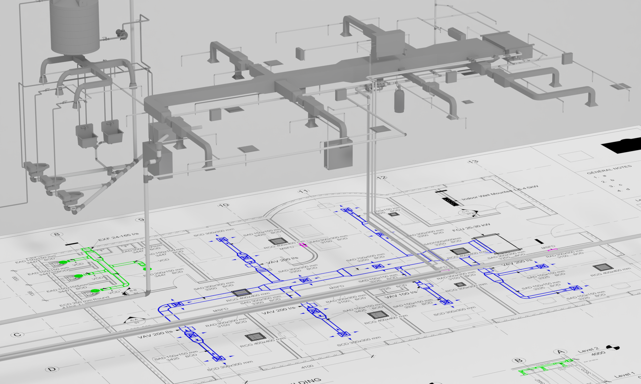Click grid bubble number 8
641x384 pixels.
pos(57,235)
